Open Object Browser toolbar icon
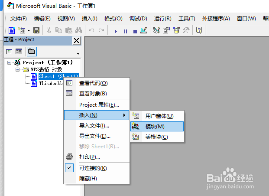269x196 pixels. tap(176, 30)
